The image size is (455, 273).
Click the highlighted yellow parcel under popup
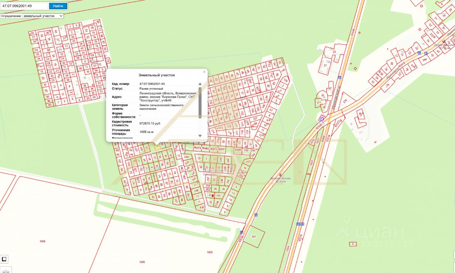(x=157, y=144)
